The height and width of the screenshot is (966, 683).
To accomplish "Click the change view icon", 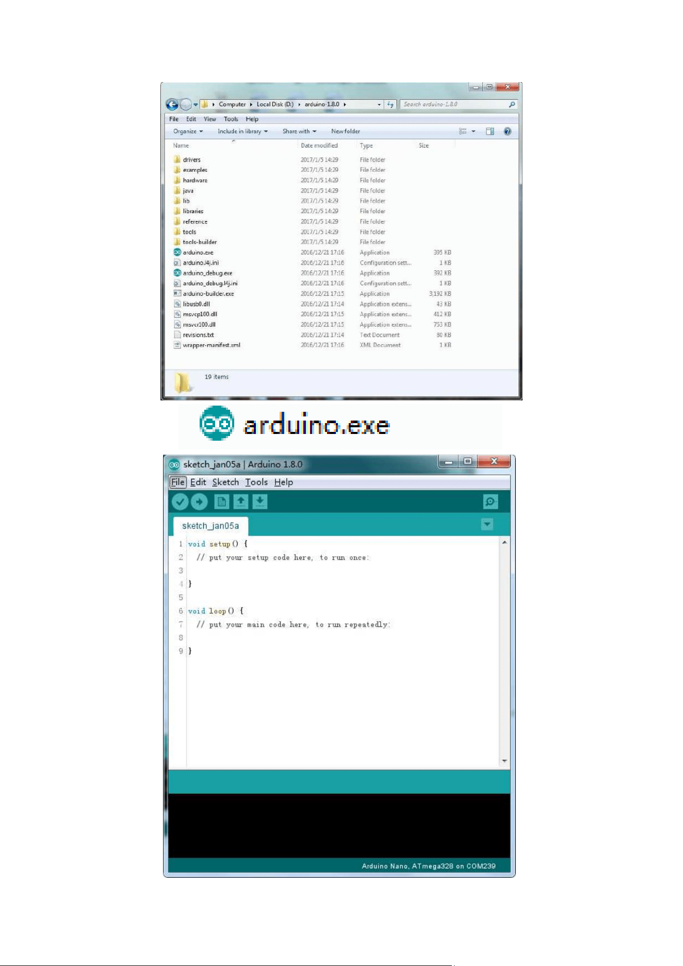I will point(463,132).
